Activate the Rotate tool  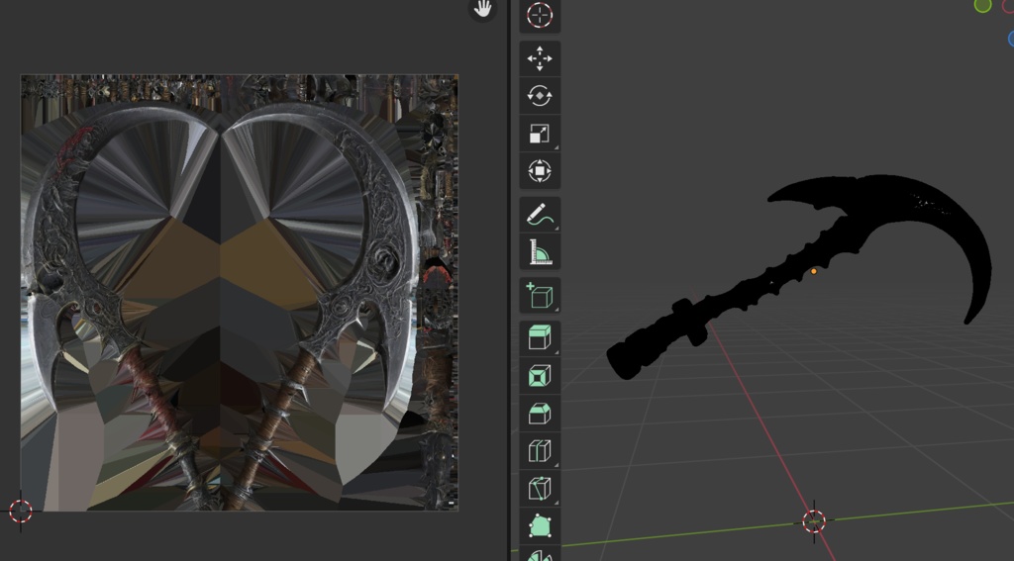540,97
